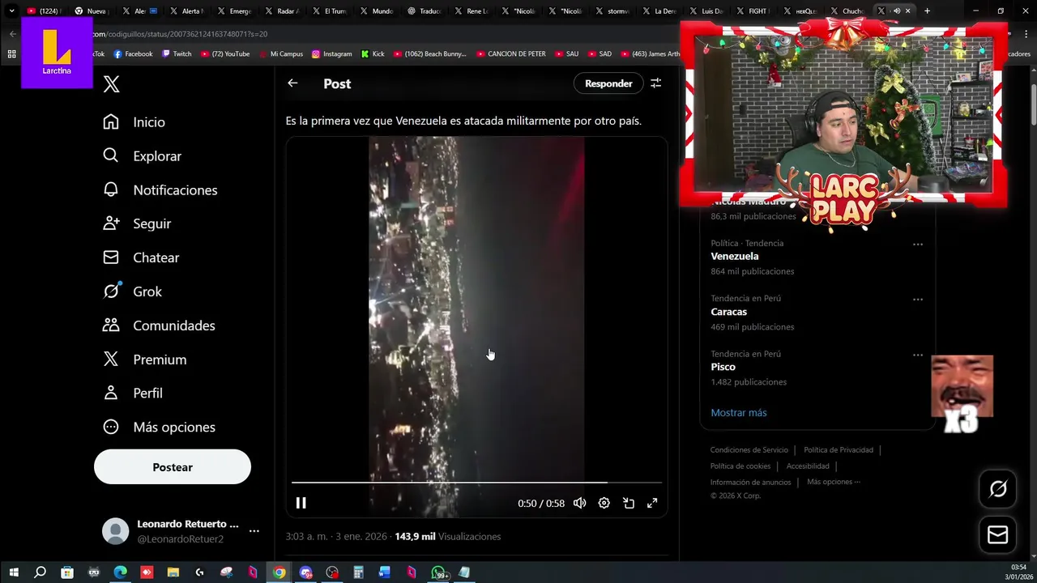Seek on the video progress bar

pos(476,483)
